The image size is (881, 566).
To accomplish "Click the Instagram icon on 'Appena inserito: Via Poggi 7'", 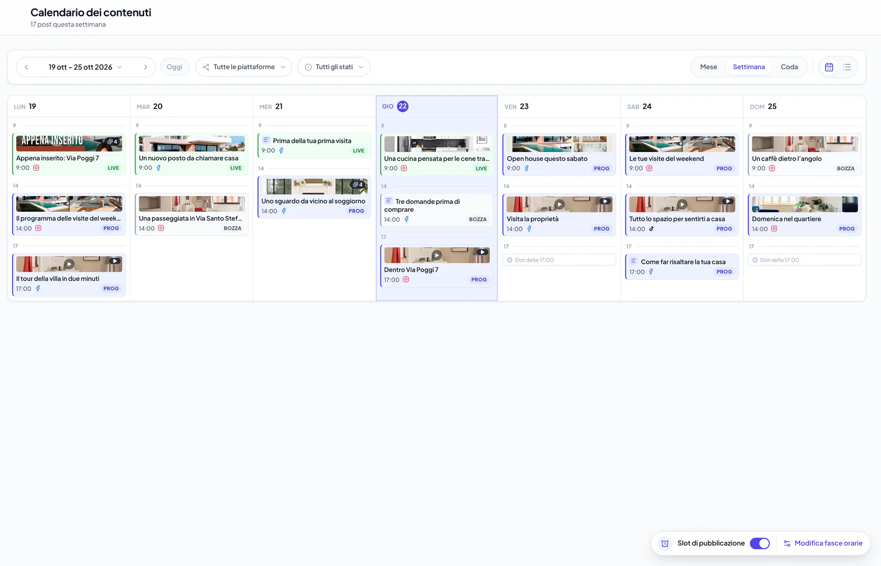I will 36,168.
